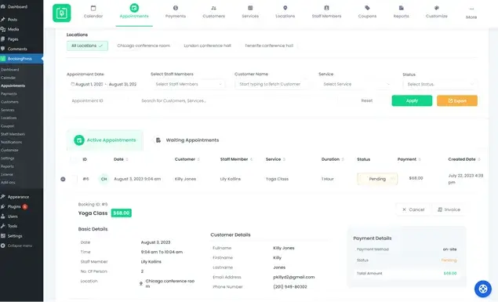The height and width of the screenshot is (302, 498).
Task: Open the Pending status dropdown for appointment #6
Action: [377, 179]
